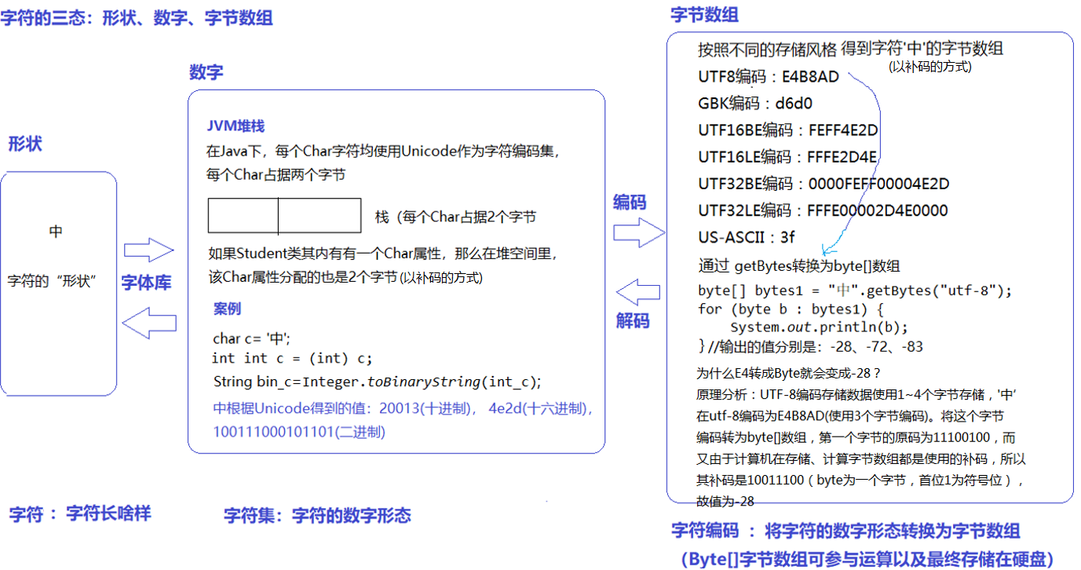
Task: Click the UTF8编码：E4B8AD line
Action: coord(769,77)
